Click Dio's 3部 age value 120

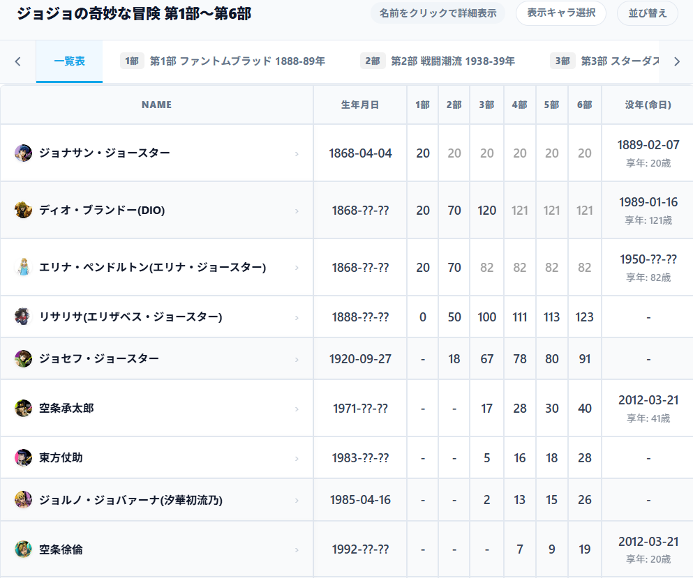[486, 211]
